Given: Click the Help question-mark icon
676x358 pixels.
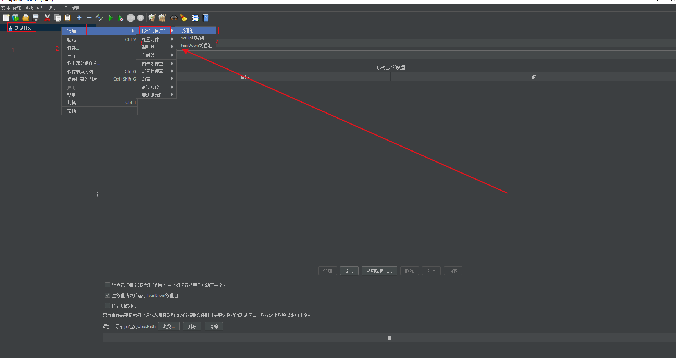Looking at the screenshot, I should point(206,18).
